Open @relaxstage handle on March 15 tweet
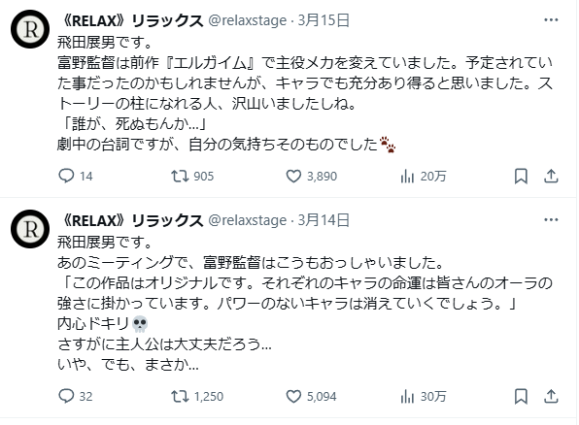579x425 pixels. click(248, 20)
